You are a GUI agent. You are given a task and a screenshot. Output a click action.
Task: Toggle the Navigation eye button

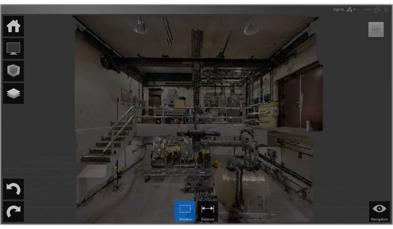pos(379,212)
